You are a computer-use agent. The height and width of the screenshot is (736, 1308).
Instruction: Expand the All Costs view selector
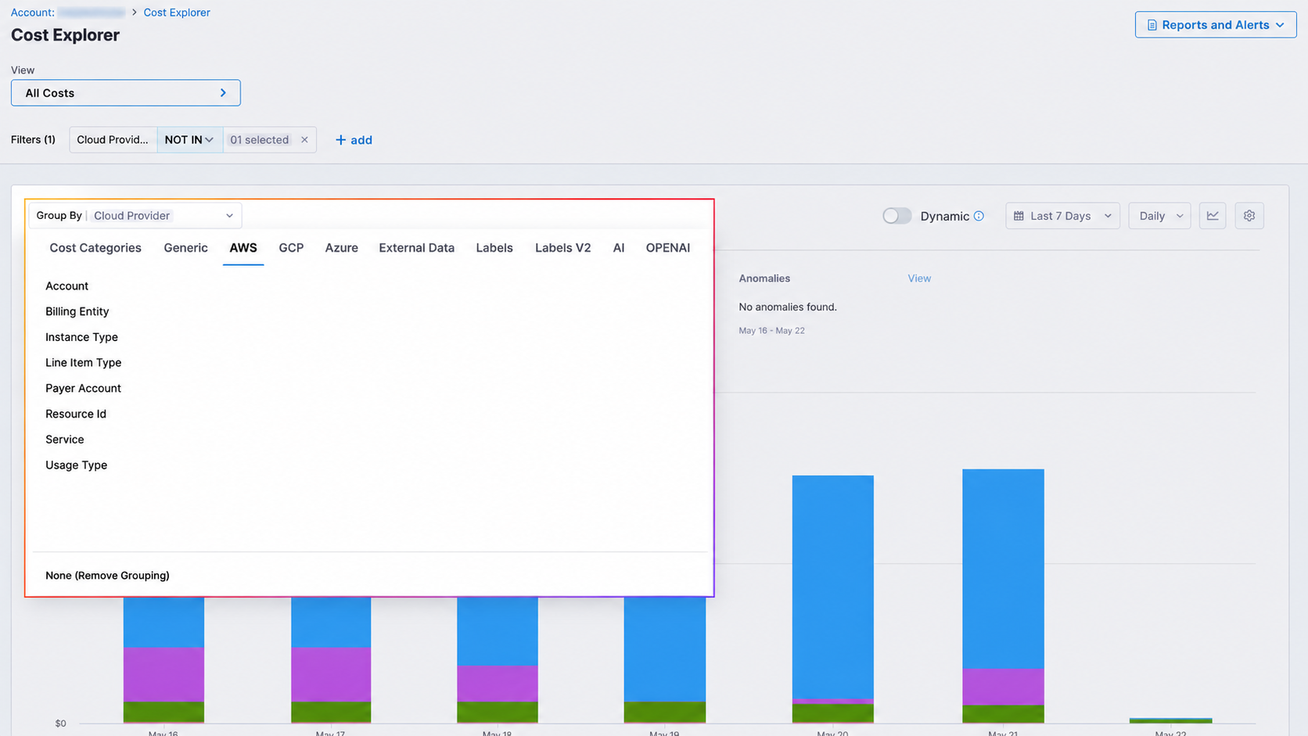(126, 93)
